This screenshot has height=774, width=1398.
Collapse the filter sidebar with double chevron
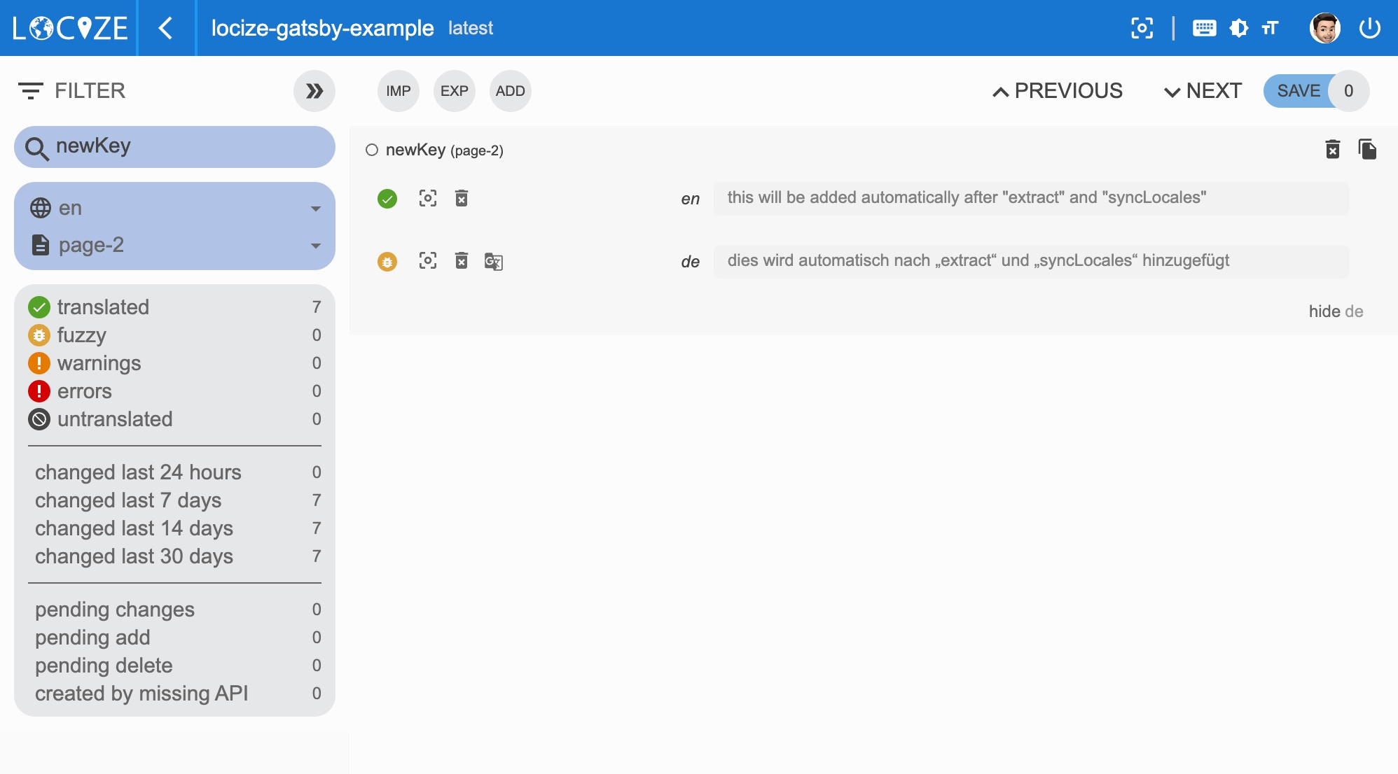coord(314,91)
